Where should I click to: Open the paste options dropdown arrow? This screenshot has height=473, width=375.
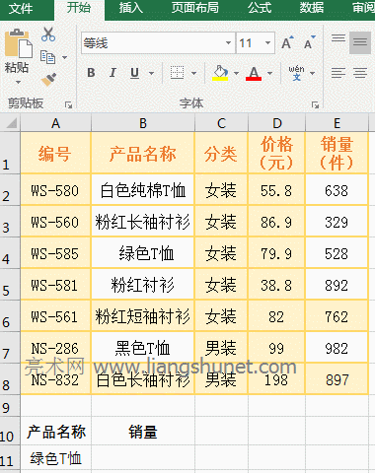coord(18,82)
